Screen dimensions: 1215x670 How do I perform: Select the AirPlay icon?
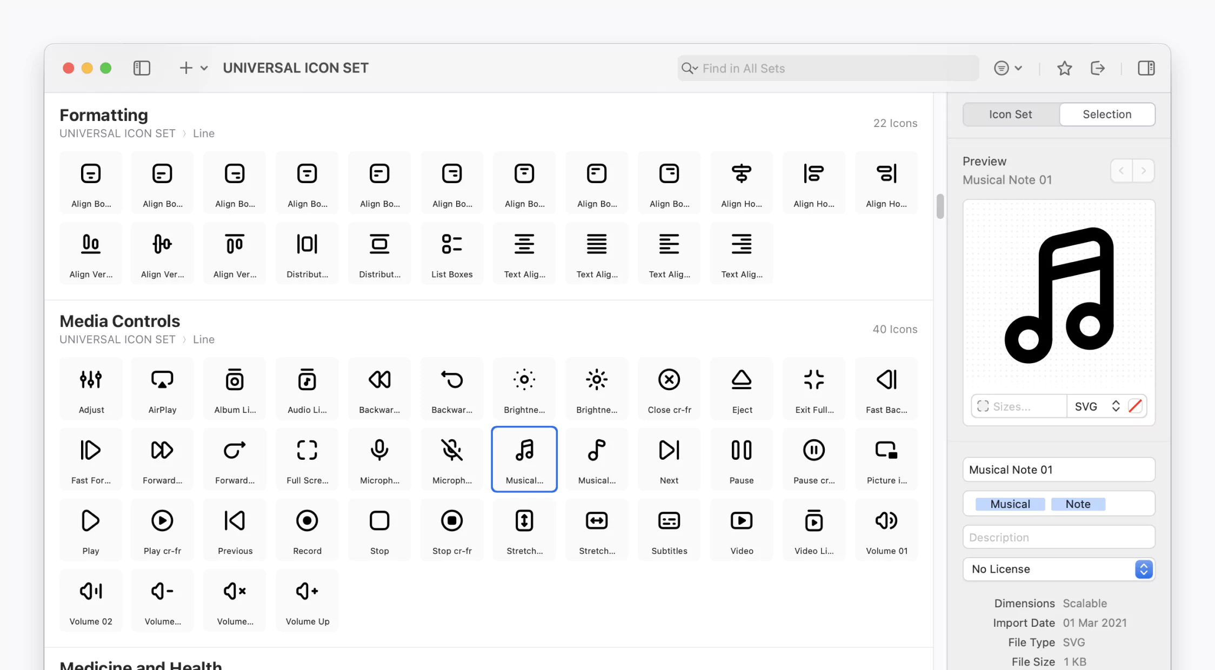(163, 389)
